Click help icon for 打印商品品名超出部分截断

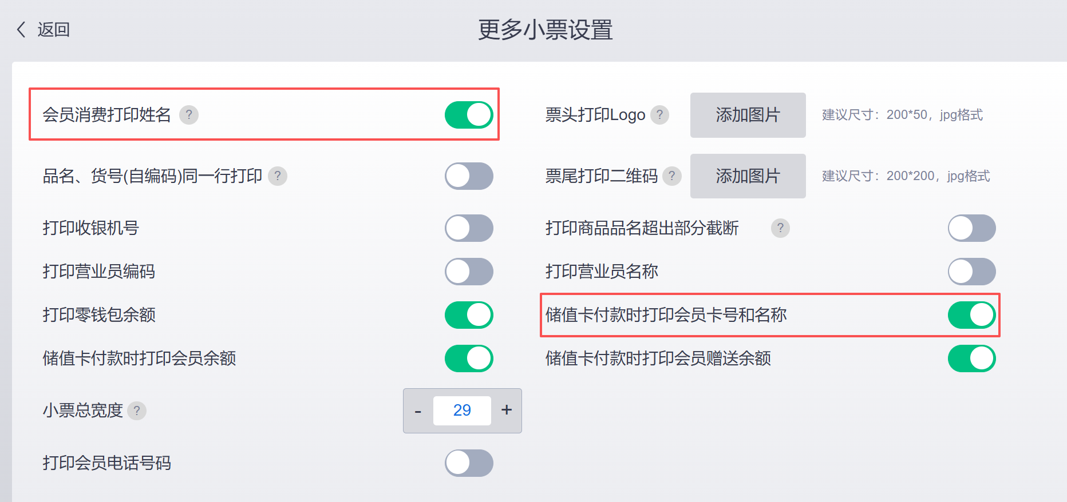tap(780, 228)
